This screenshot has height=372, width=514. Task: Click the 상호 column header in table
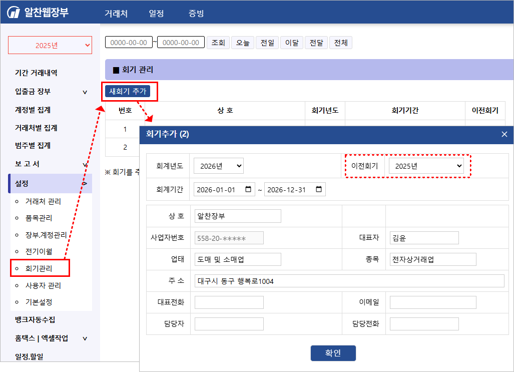(x=225, y=111)
